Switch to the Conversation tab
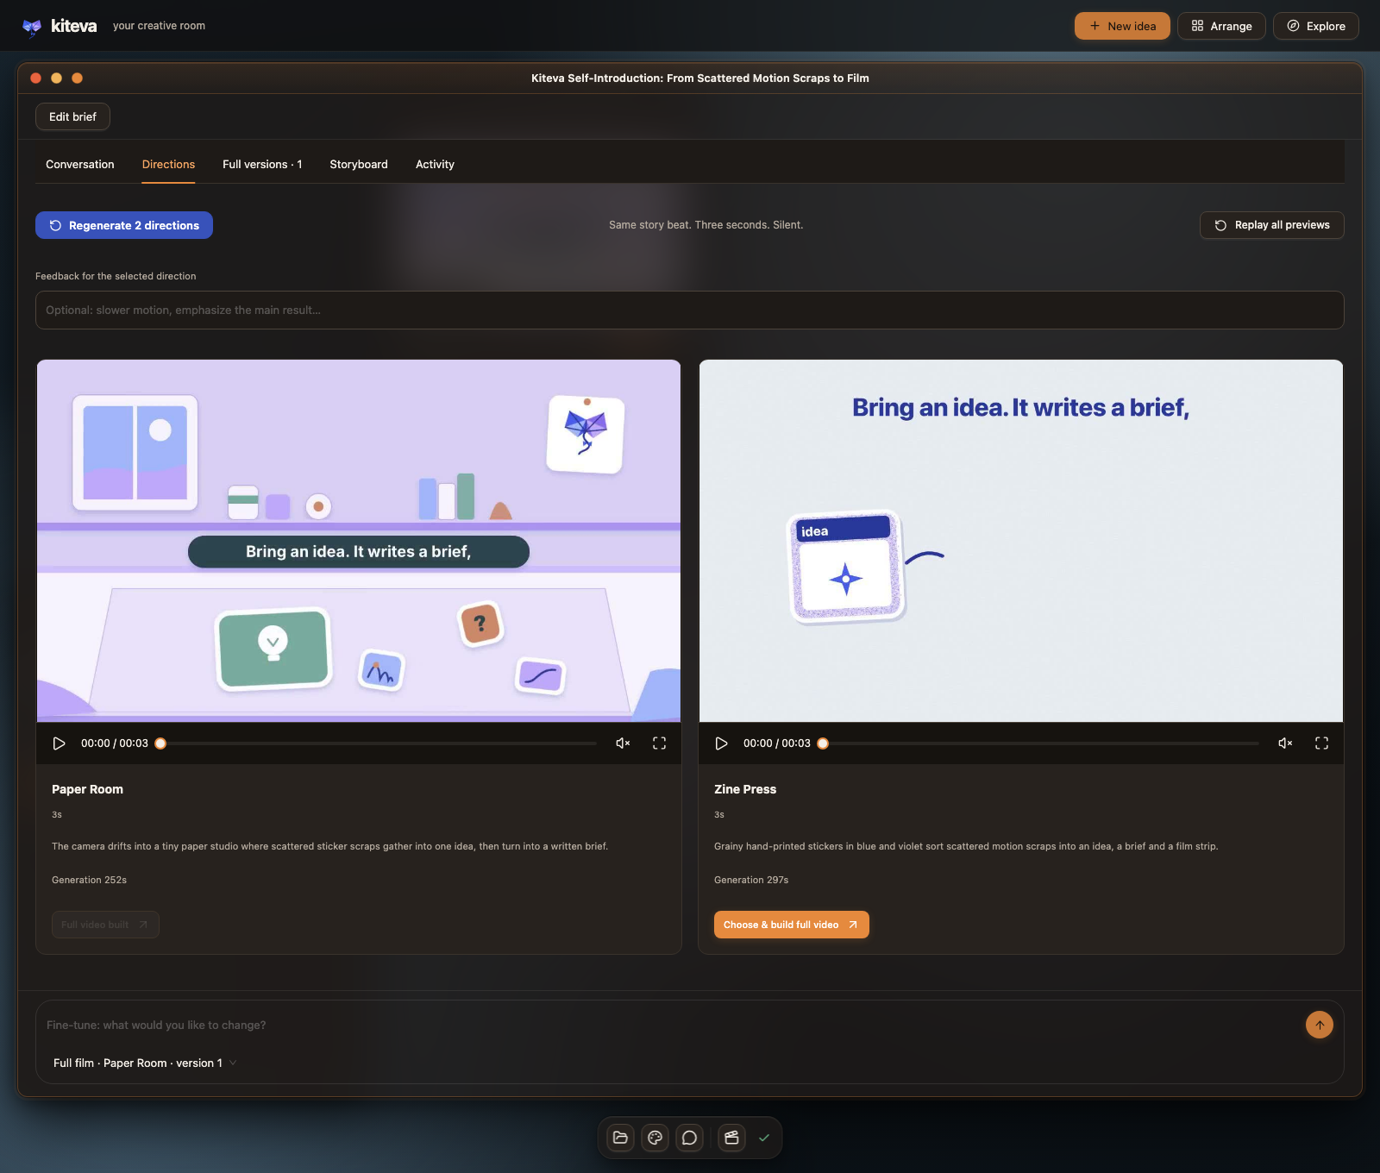This screenshot has height=1173, width=1380. [x=80, y=164]
